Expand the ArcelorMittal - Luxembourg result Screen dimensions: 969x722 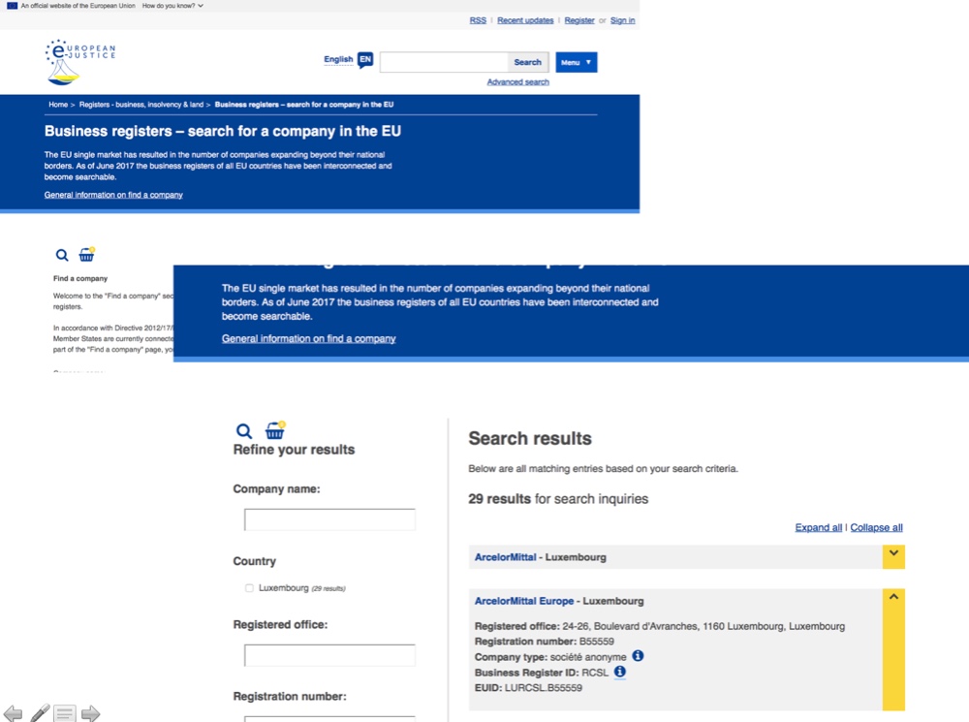pos(893,556)
